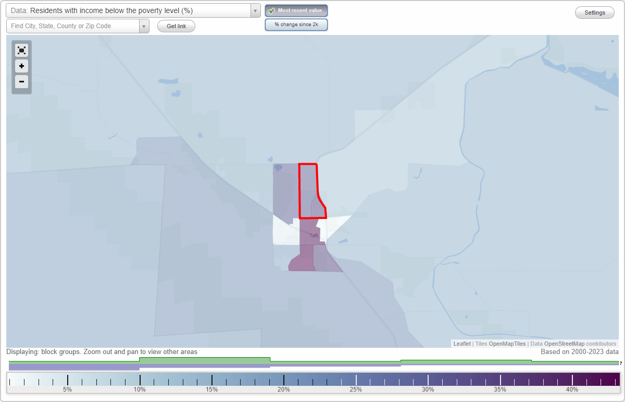Screen dimensions: 625x402
Task: Click the full map extent icon
Action: click(21, 50)
